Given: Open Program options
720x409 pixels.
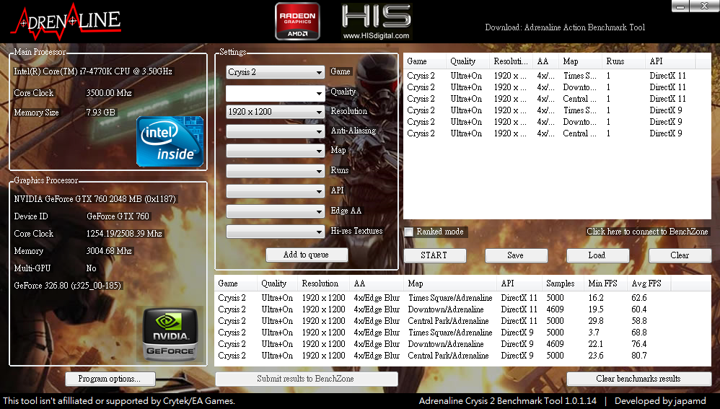Looking at the screenshot, I should click(111, 379).
